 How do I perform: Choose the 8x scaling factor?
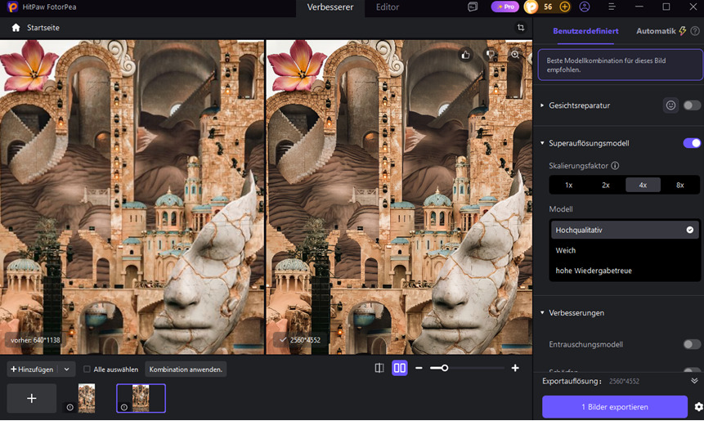point(679,185)
